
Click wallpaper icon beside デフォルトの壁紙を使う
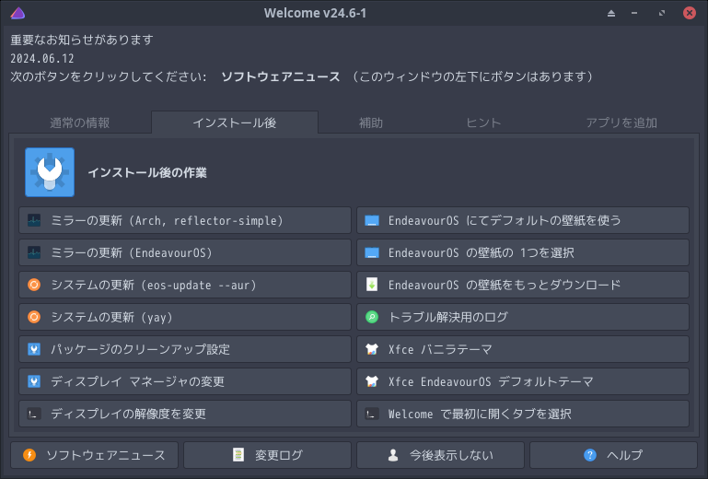(x=372, y=220)
